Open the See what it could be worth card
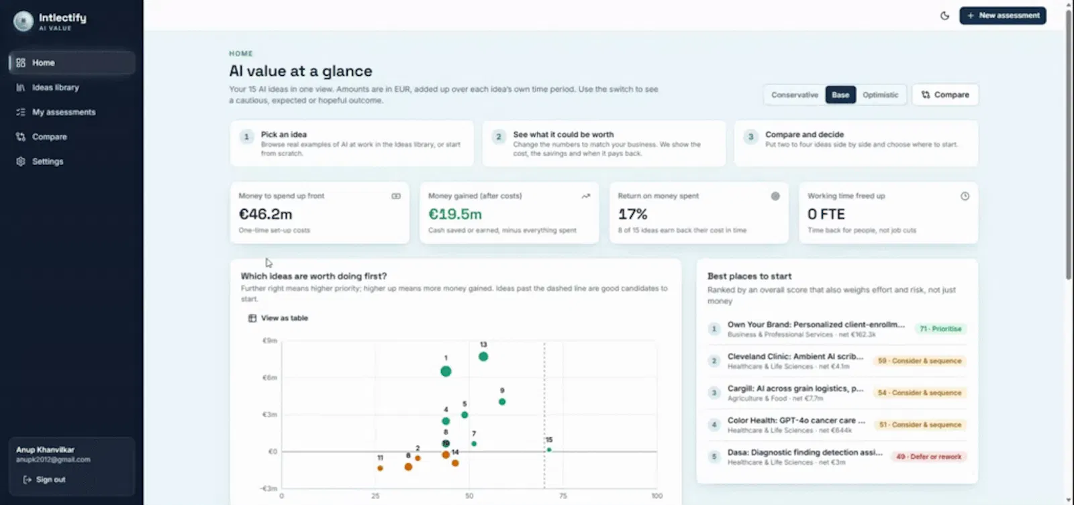The height and width of the screenshot is (505, 1074). click(604, 144)
